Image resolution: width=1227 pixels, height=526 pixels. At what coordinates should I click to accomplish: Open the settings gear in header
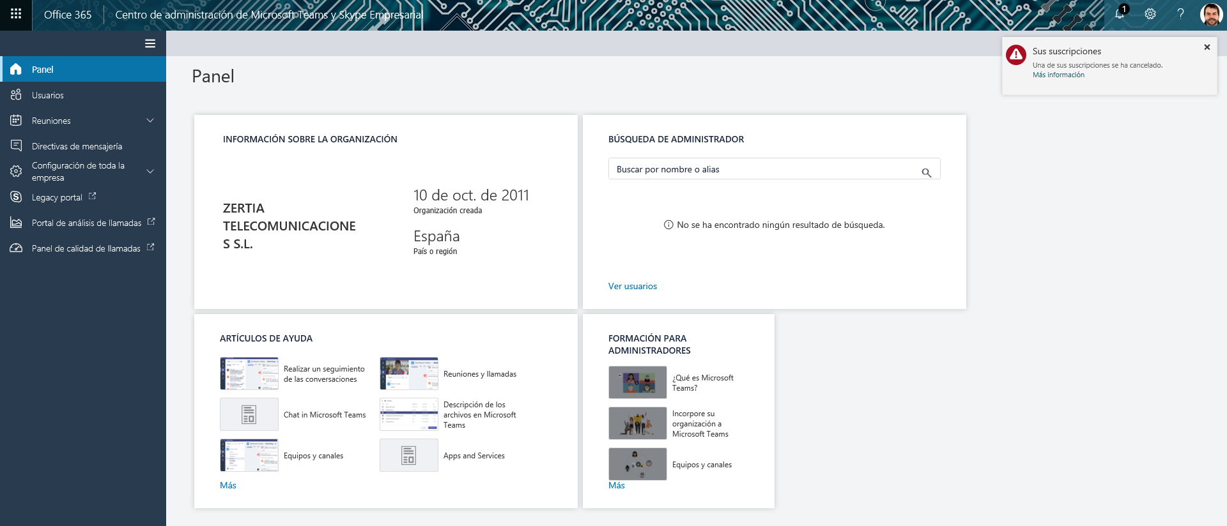(1150, 14)
